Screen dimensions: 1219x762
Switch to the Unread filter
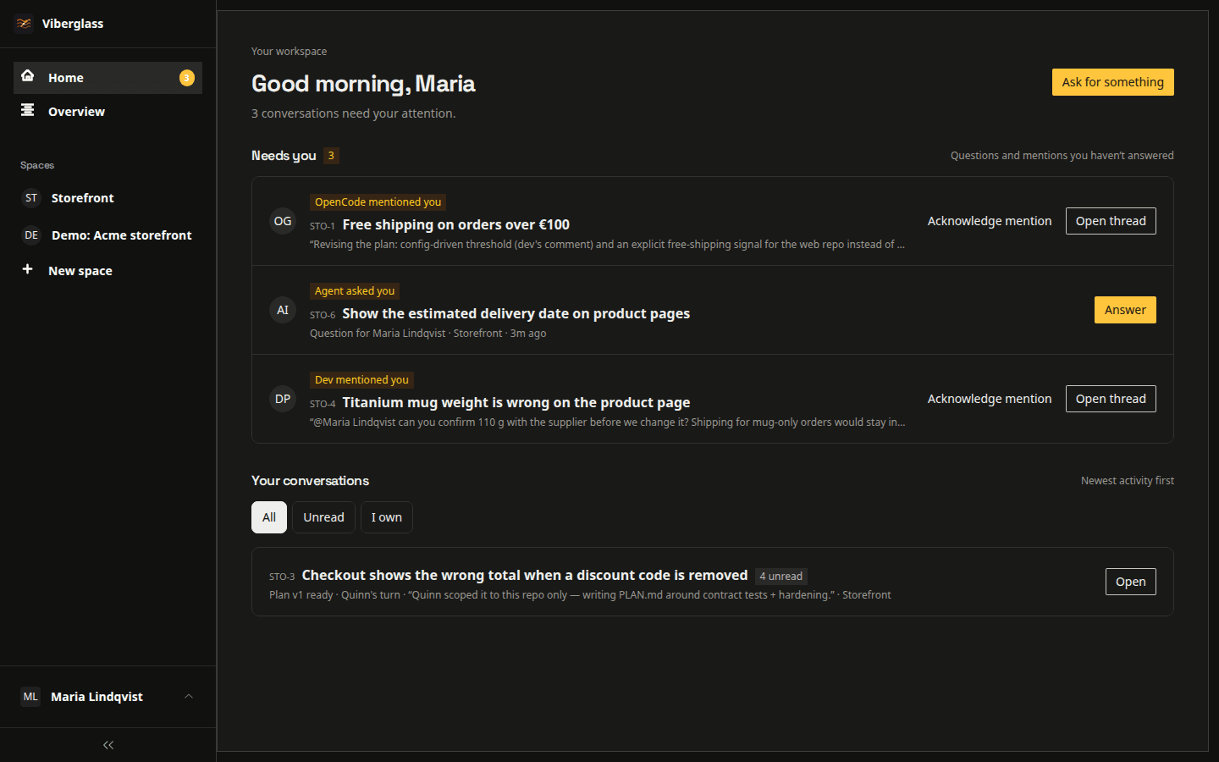[x=324, y=517]
